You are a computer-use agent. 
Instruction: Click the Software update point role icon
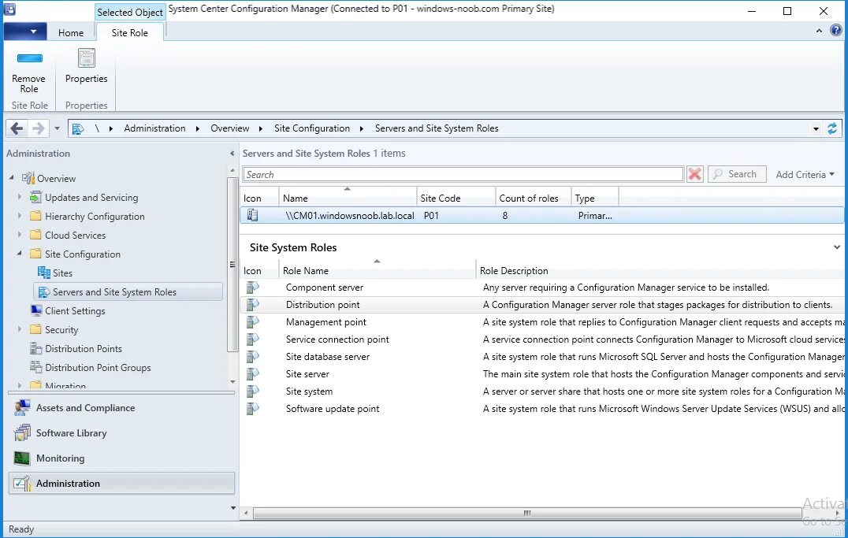[x=252, y=408]
